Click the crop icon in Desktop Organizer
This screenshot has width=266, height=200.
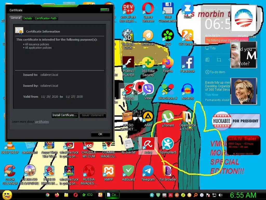point(219,60)
